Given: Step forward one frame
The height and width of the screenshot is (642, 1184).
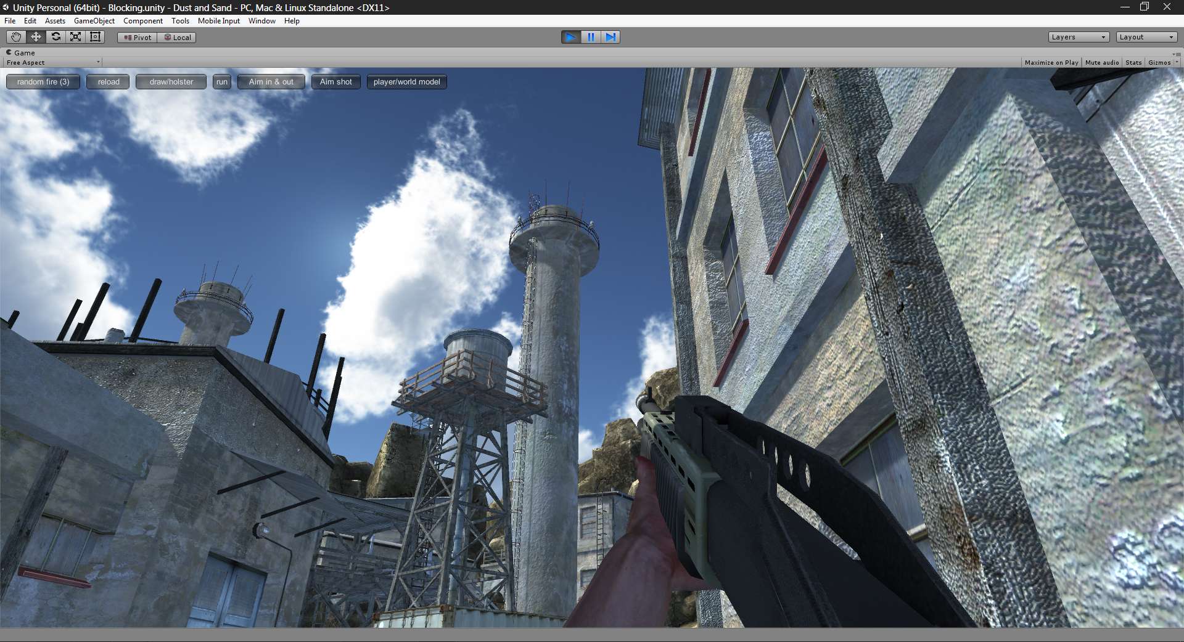Looking at the screenshot, I should tap(610, 37).
